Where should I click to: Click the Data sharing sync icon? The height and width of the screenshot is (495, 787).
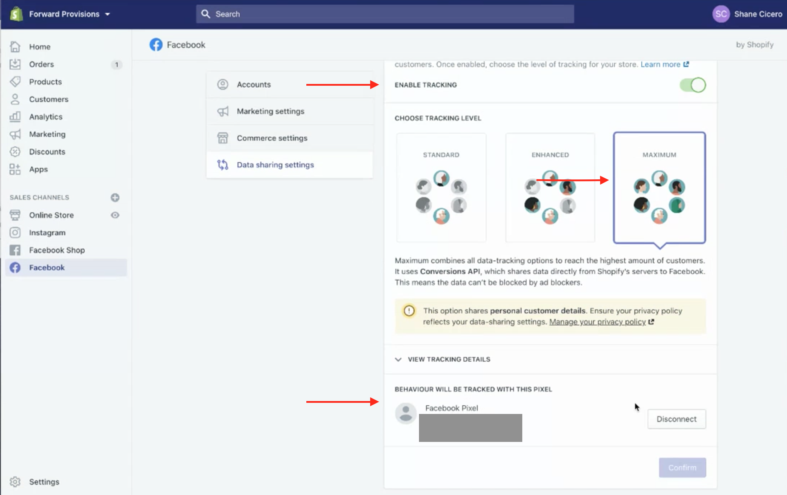click(223, 165)
